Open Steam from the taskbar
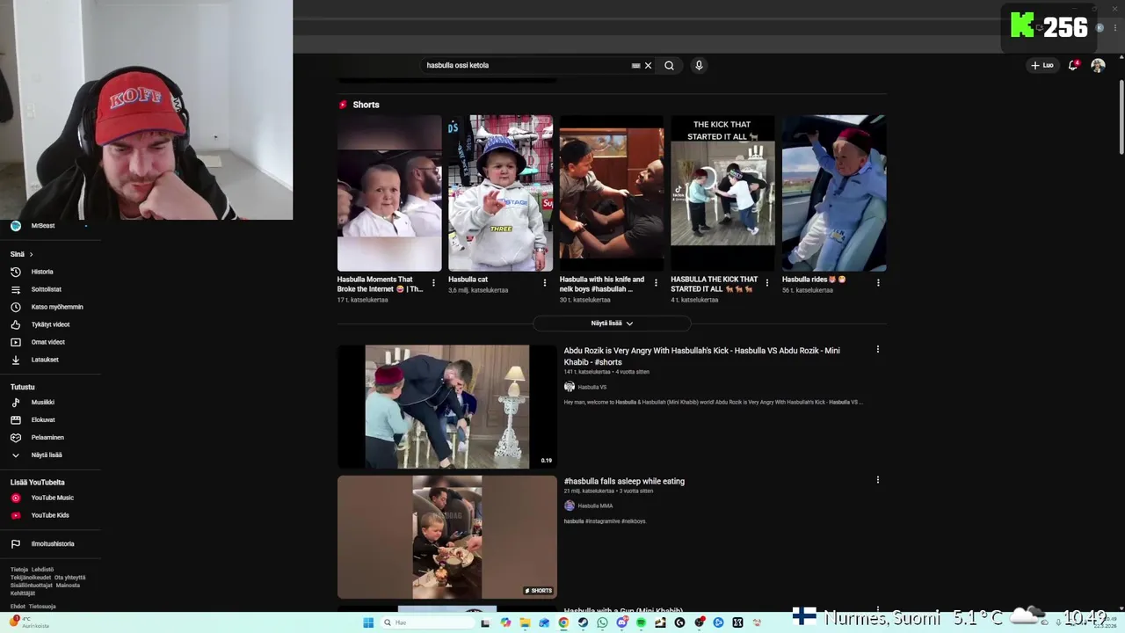The height and width of the screenshot is (633, 1125). tap(583, 622)
